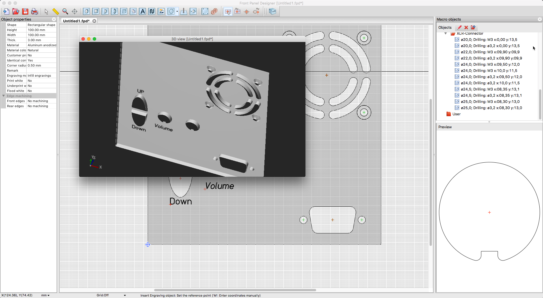Viewport: 543px width, 298px height.
Task: Click the bolt hole circle tool
Action: (x=193, y=12)
